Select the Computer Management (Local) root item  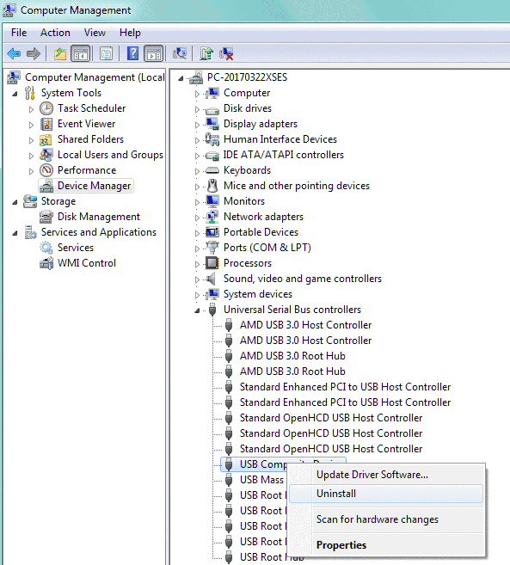tap(95, 77)
